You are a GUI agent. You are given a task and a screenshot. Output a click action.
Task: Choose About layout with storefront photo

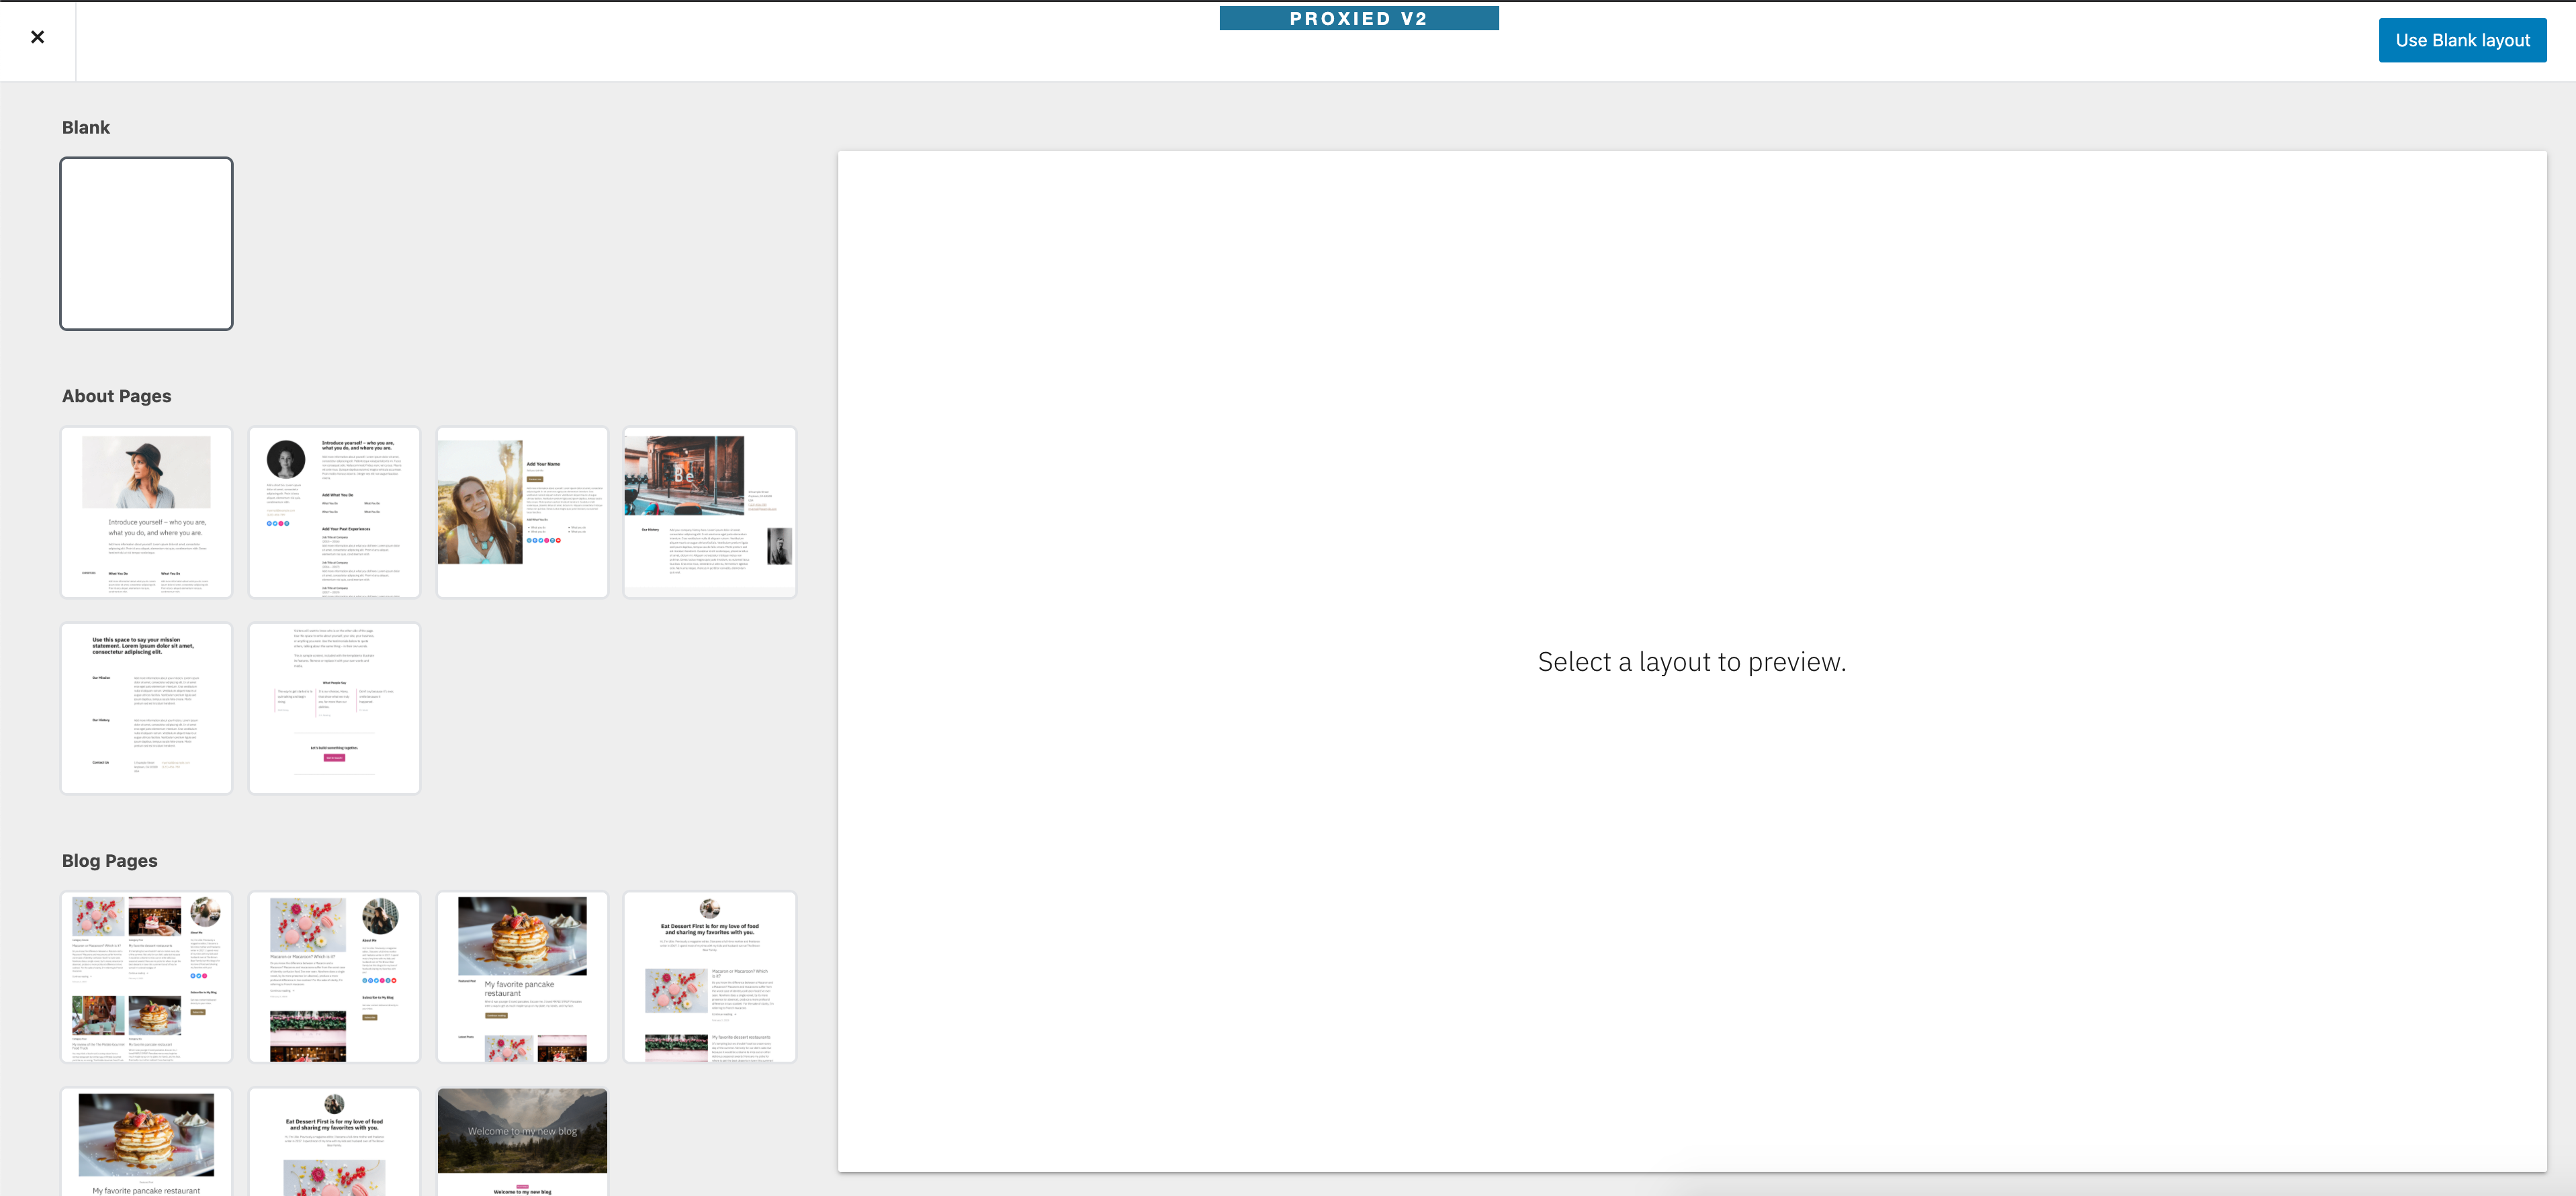709,512
